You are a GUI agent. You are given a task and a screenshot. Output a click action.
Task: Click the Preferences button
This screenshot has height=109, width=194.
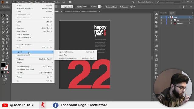pos(124,7)
